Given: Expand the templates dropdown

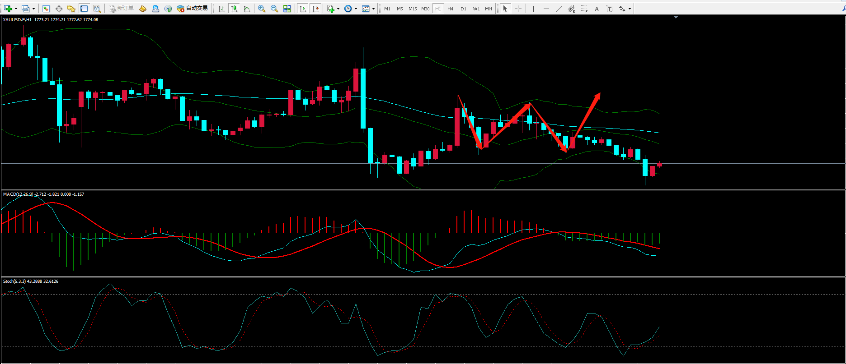Looking at the screenshot, I should point(373,9).
